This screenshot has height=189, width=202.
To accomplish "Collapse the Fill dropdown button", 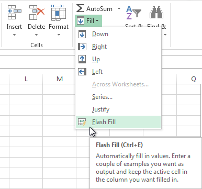I will tap(88, 21).
